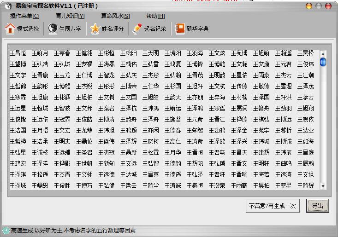Viewport: 338px width, 237px height.
Task: Select the name 王文国 in the list
Action: [x=129, y=98]
